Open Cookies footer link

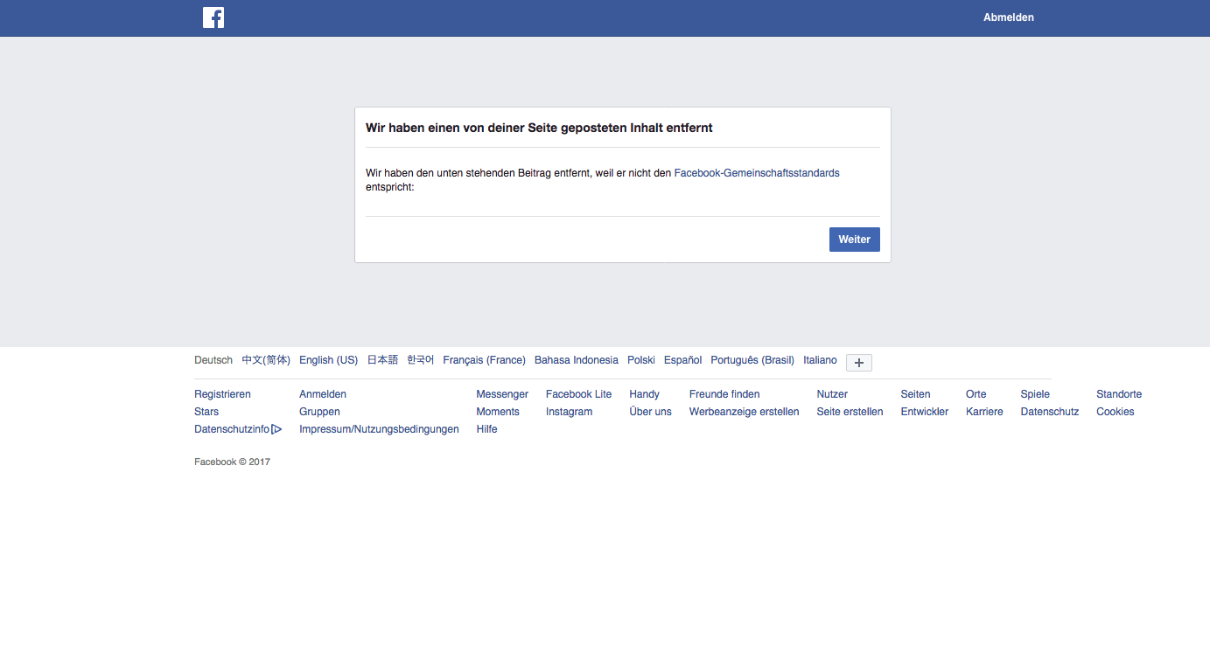pos(1116,412)
